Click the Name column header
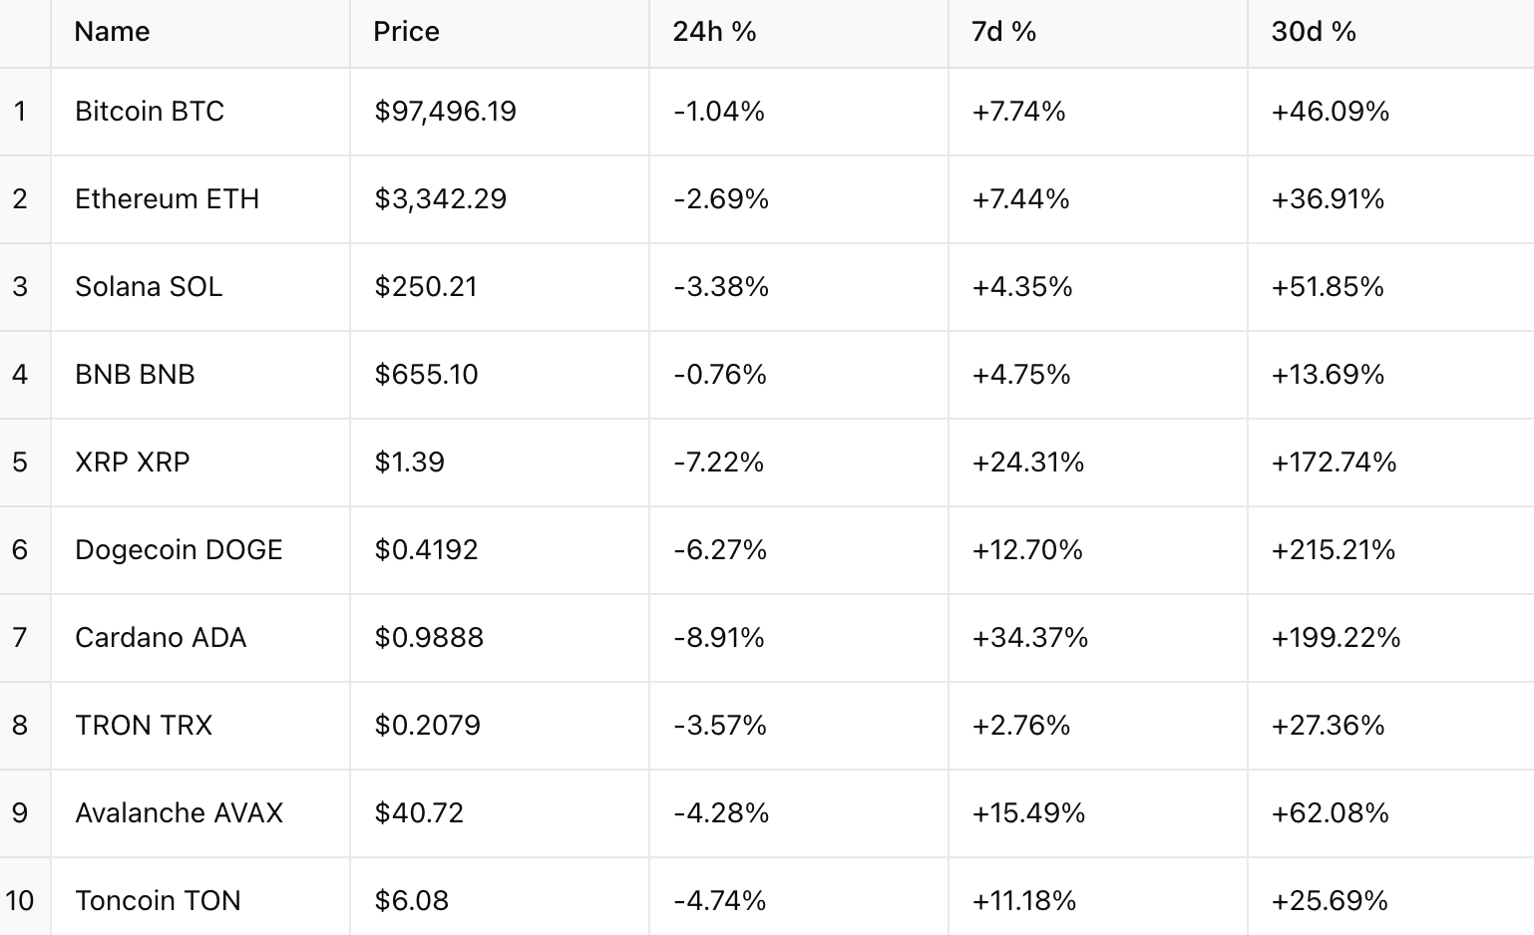 112,32
